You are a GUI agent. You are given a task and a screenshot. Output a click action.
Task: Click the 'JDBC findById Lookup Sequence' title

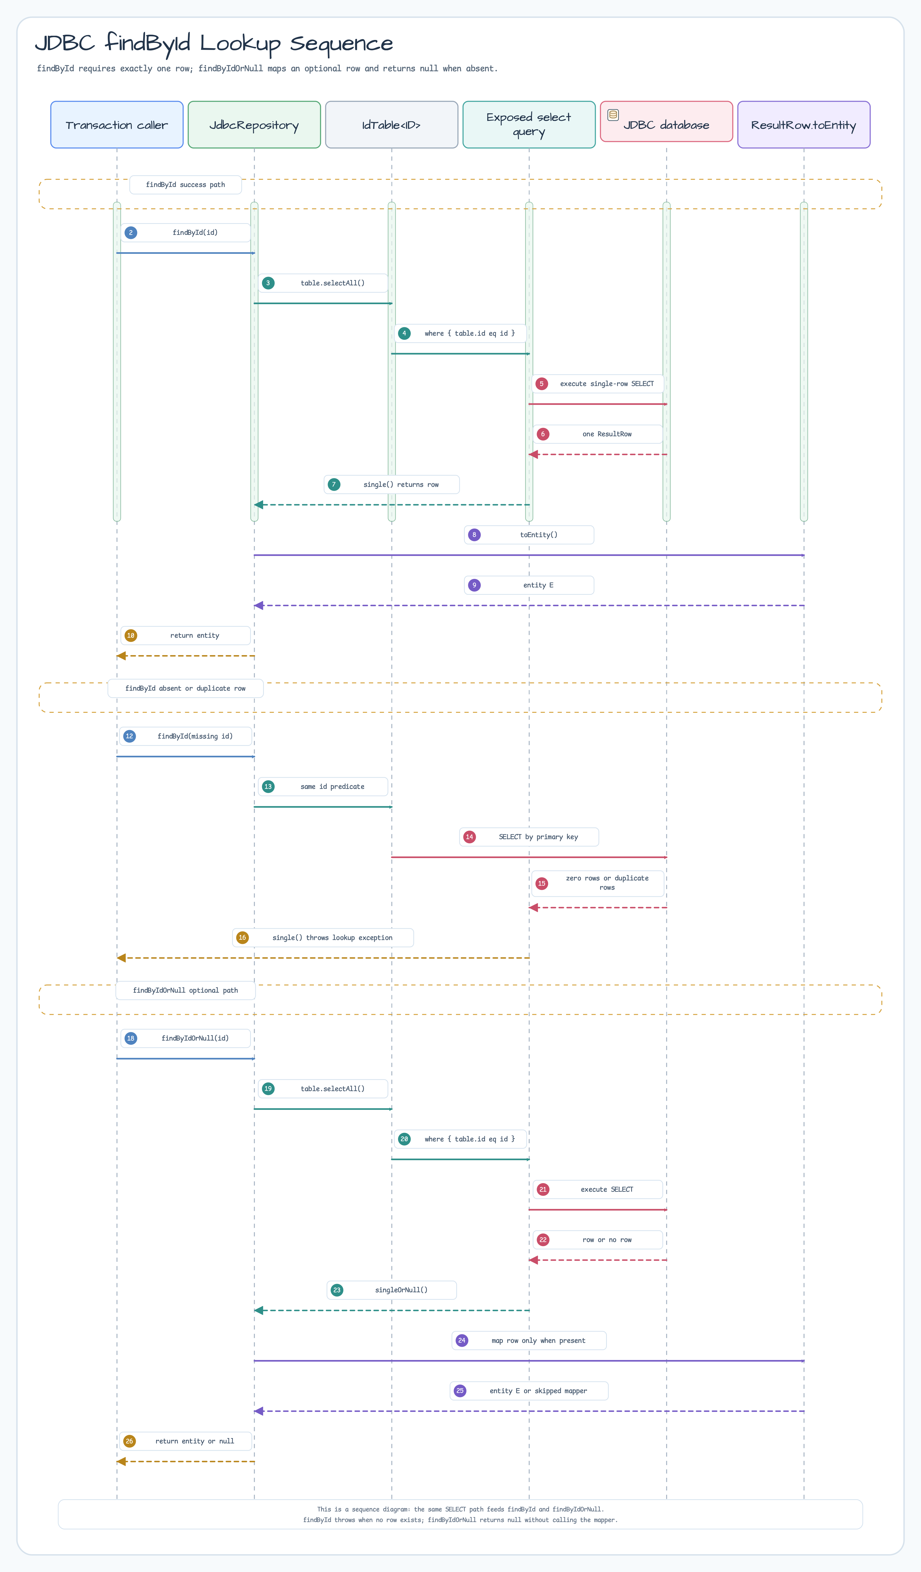214,44
